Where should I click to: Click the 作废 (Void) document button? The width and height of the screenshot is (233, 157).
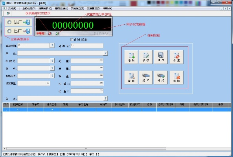click(176, 57)
